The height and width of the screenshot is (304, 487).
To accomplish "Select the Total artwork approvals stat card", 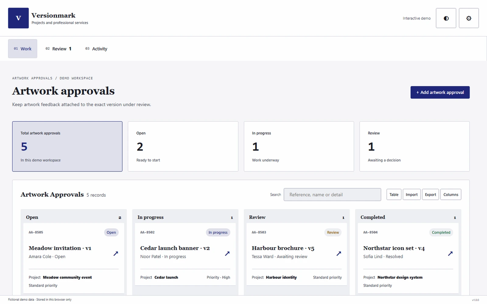I will (67, 147).
